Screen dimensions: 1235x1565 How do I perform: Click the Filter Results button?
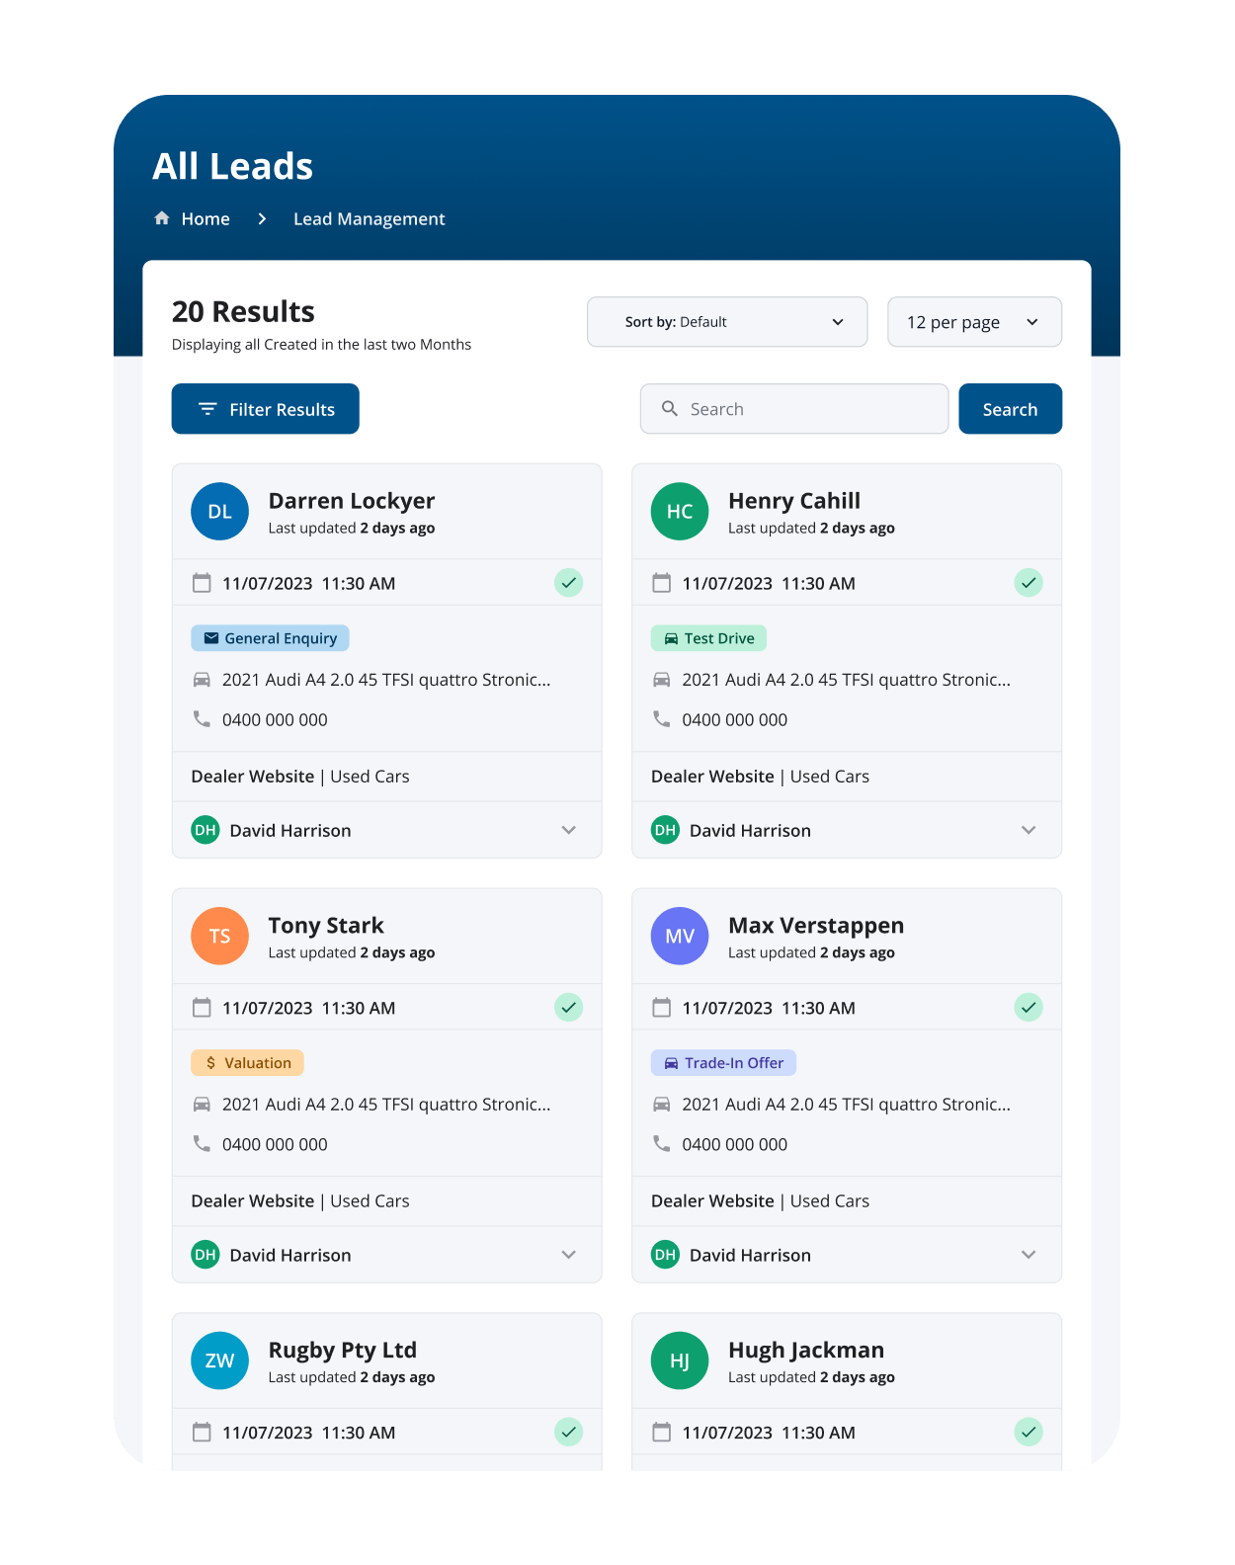tap(266, 409)
